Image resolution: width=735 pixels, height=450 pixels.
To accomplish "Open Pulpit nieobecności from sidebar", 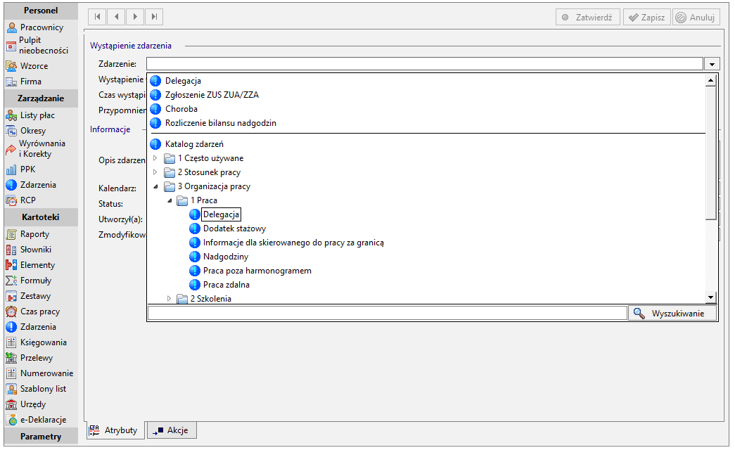I will pyautogui.click(x=41, y=46).
